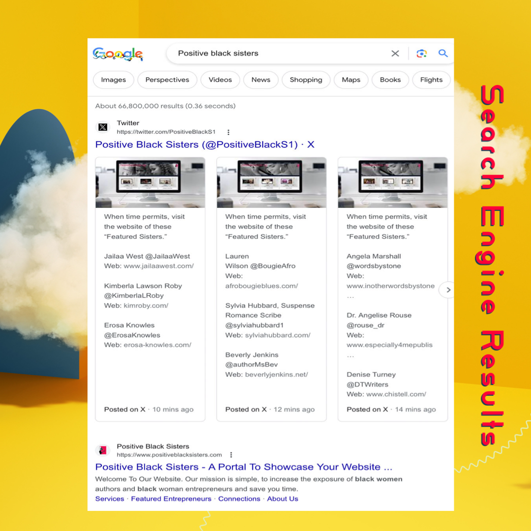Click 'Posted on X · 10 mins ago'
Screen dimensions: 531x531
pyautogui.click(x=148, y=410)
